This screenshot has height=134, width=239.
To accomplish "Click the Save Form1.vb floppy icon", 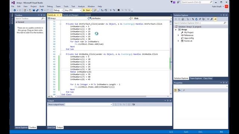I will [34, 10].
